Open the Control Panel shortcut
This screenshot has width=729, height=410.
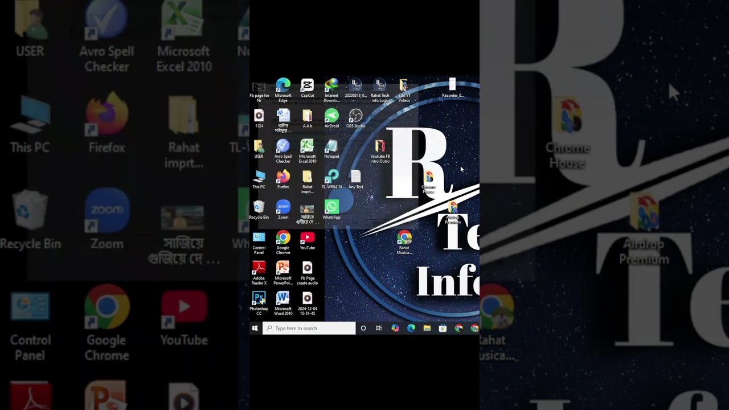[x=259, y=243]
